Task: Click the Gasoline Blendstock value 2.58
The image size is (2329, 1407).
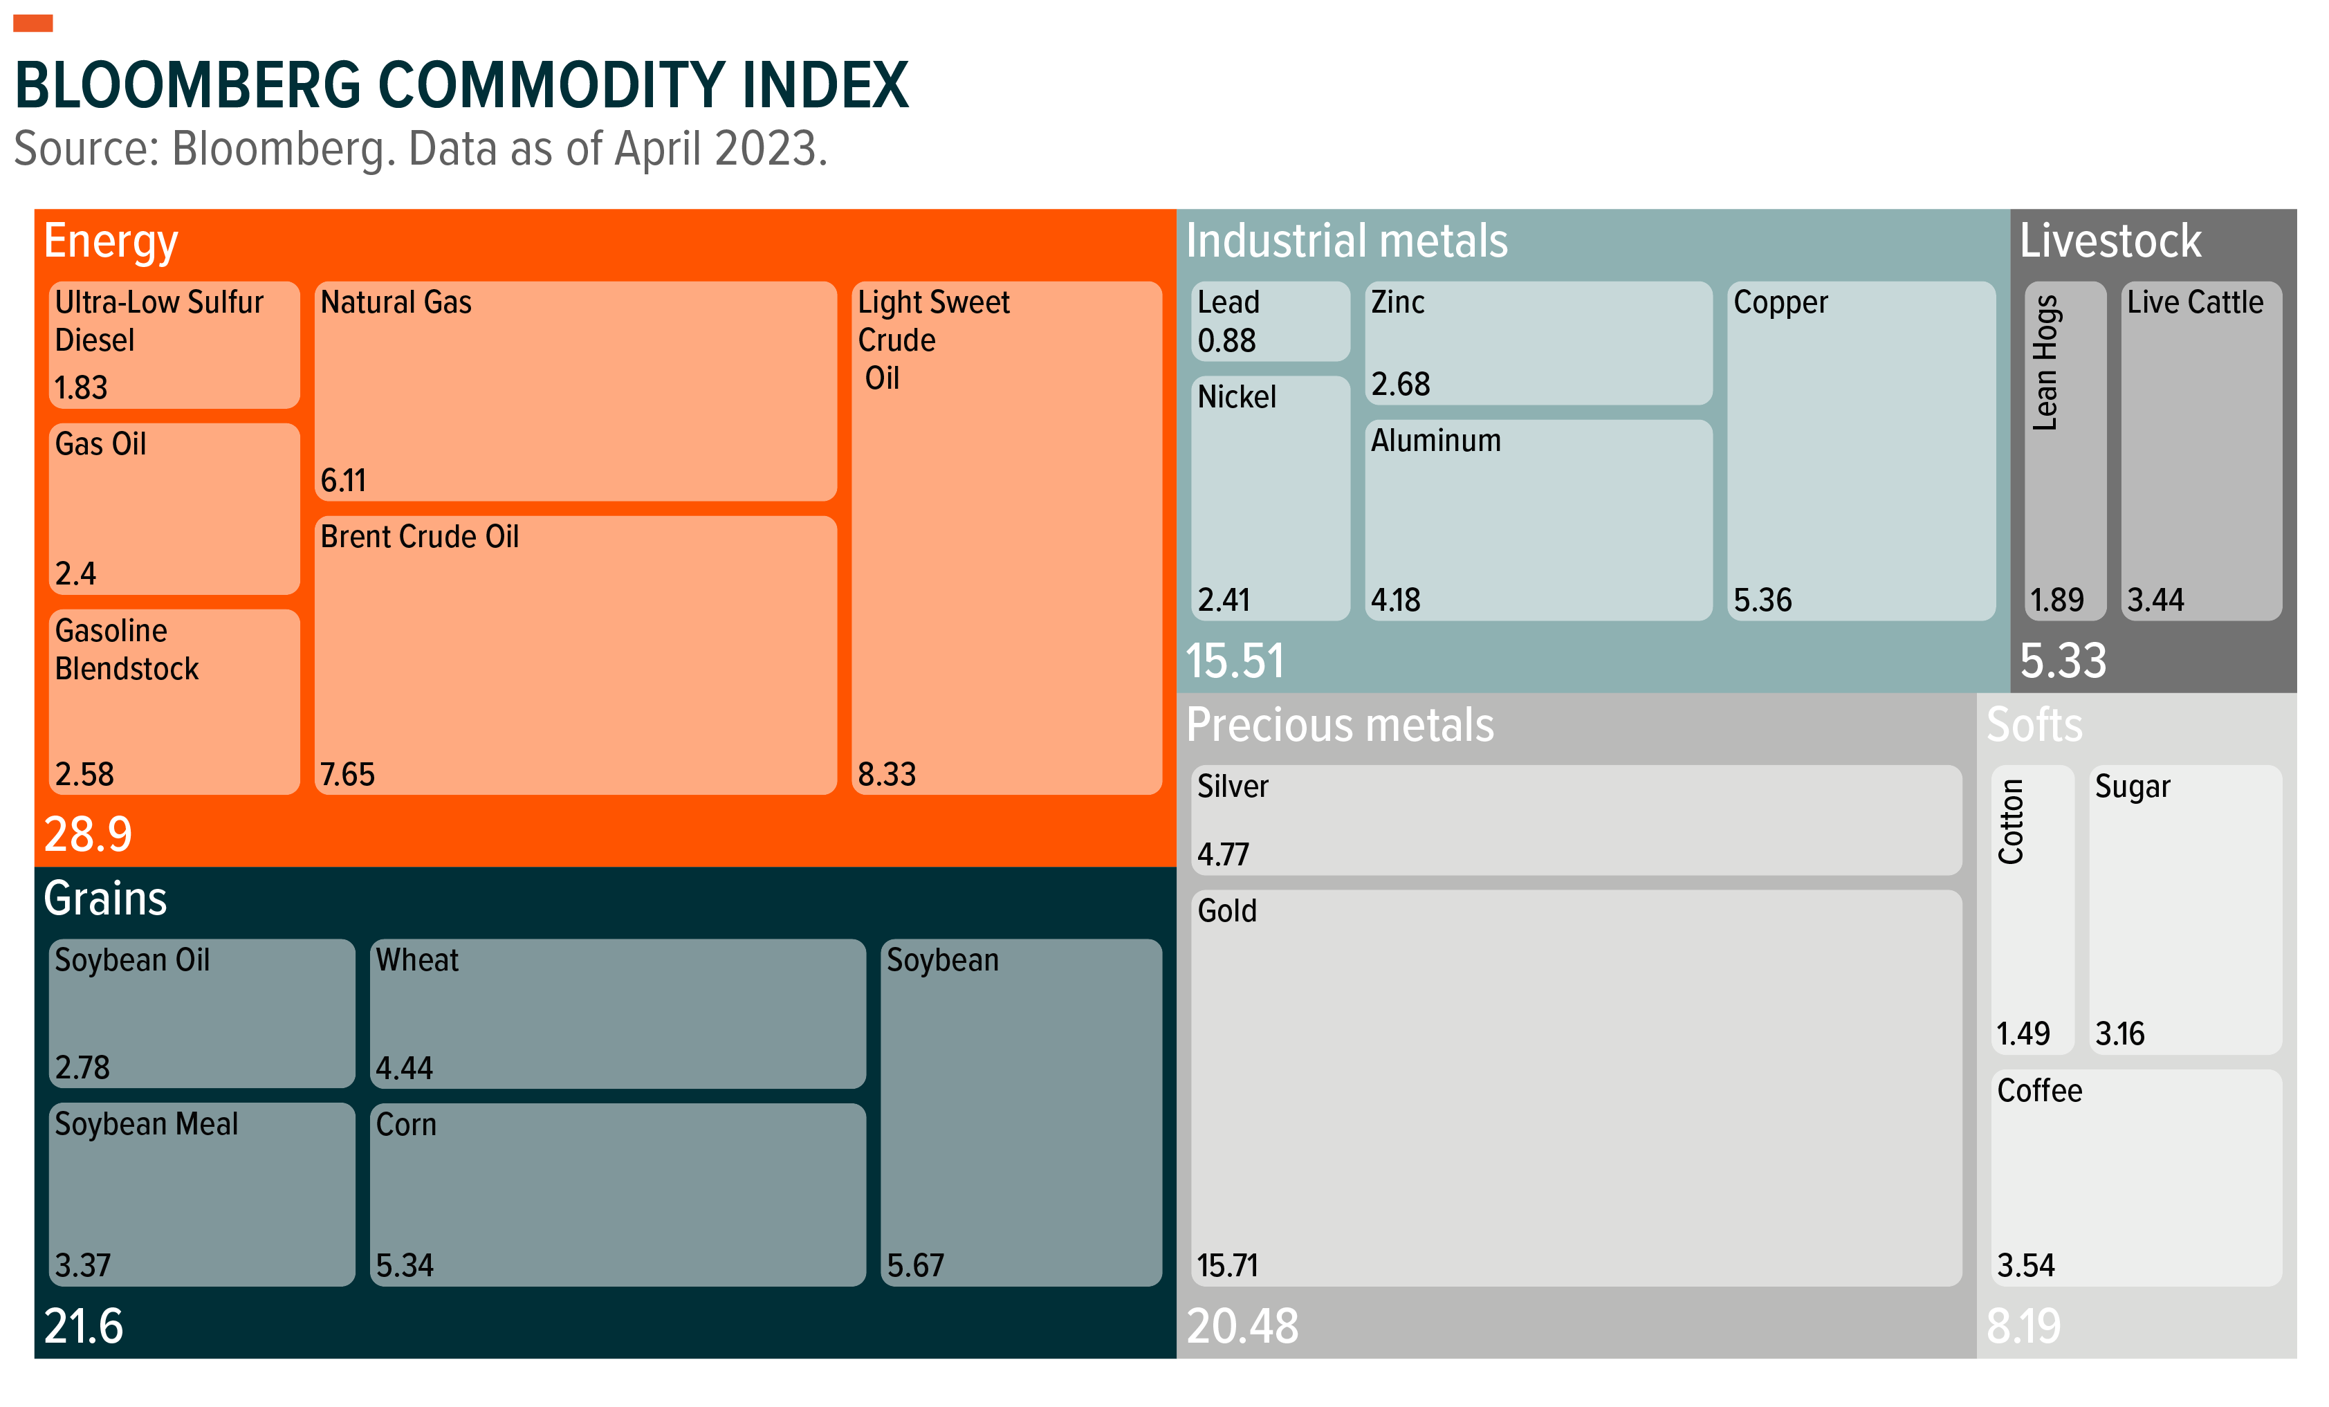Action: pyautogui.click(x=83, y=775)
